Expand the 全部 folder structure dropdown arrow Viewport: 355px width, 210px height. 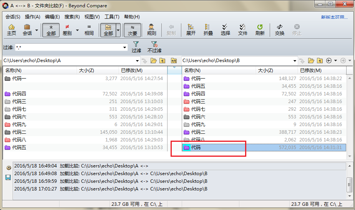click(x=118, y=30)
